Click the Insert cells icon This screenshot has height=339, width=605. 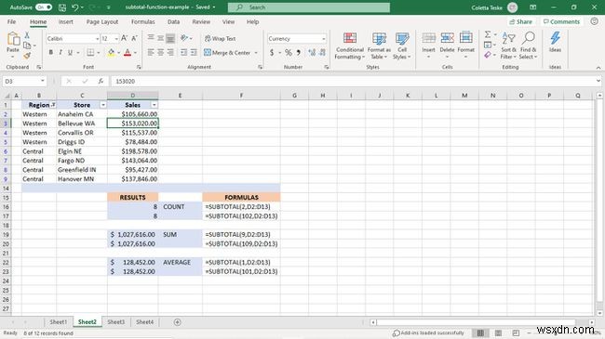[x=428, y=38]
